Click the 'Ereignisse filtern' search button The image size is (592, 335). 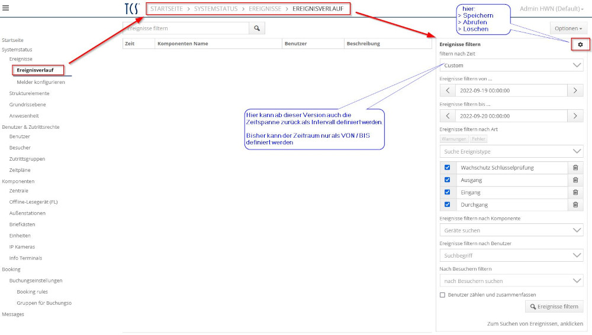(x=554, y=307)
